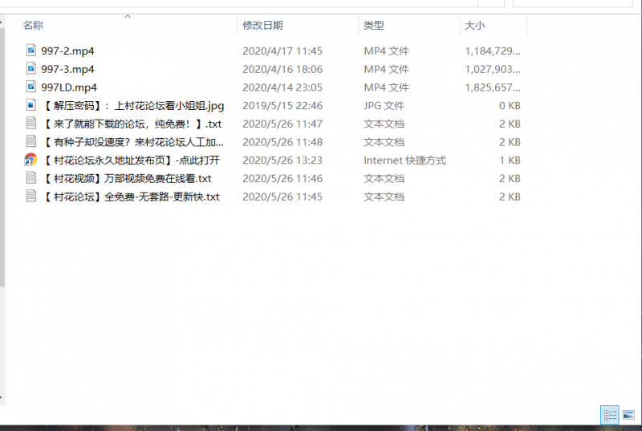Sort by the 名称 column header

pyautogui.click(x=33, y=26)
